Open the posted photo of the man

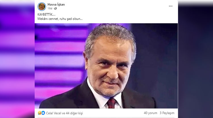click(x=106, y=66)
